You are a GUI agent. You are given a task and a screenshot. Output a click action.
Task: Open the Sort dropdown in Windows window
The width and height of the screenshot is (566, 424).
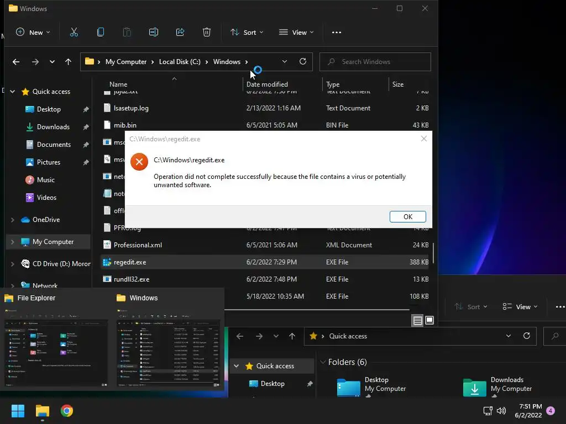tap(247, 33)
